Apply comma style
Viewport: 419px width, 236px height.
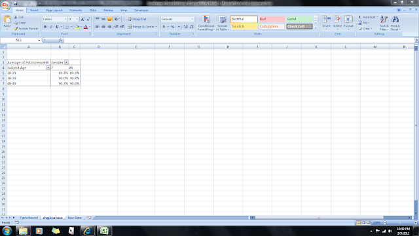(x=179, y=27)
